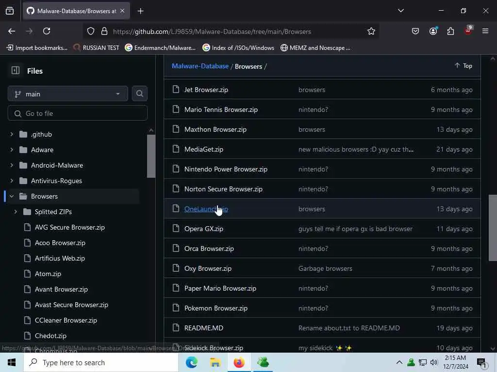Screen dimensions: 497x372
Task: Show hidden system tray icons
Action: (x=399, y=362)
